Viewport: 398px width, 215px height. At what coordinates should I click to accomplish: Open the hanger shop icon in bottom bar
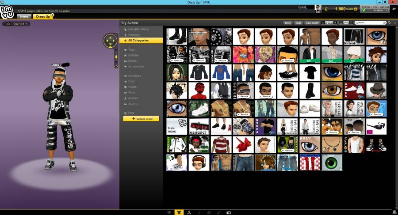189,212
